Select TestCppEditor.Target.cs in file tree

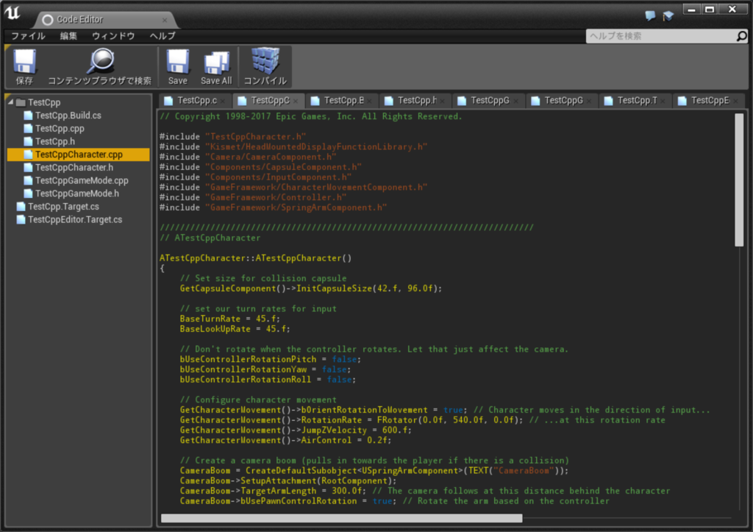pyautogui.click(x=78, y=219)
